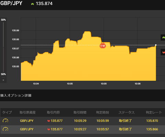Click the 10:06 time axis label
Screen dimensions: 165x137
pyautogui.click(x=137, y=84)
